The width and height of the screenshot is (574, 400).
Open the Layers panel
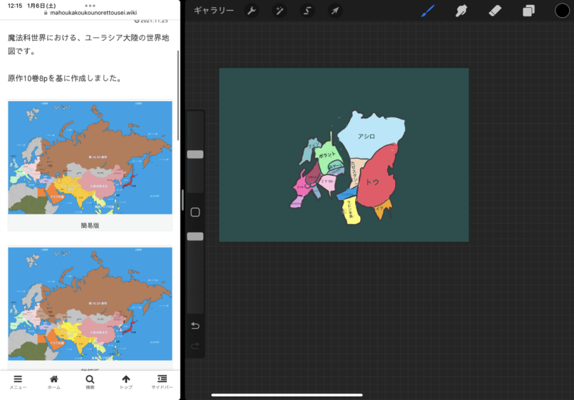[x=528, y=11]
